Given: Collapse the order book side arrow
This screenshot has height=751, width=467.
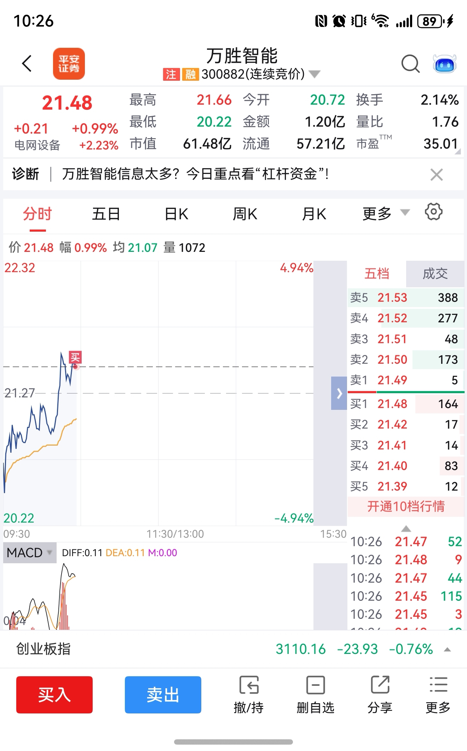Looking at the screenshot, I should 339,393.
